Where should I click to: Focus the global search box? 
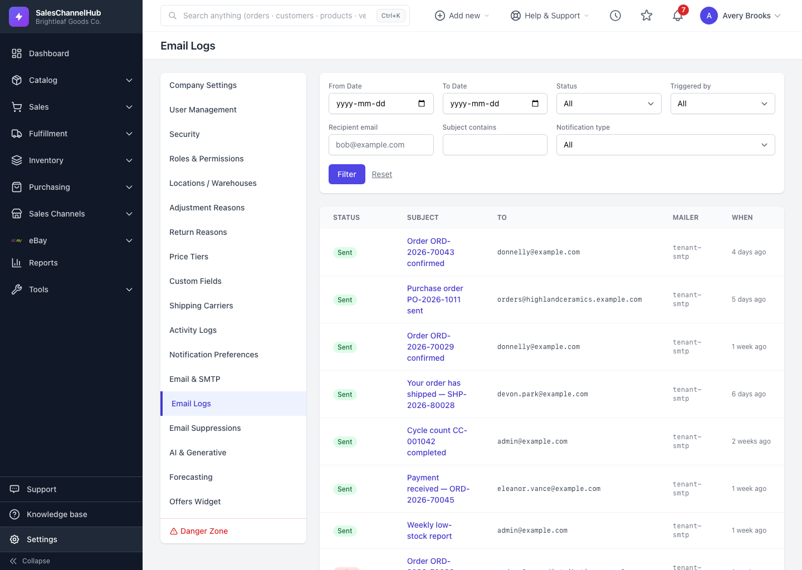(x=285, y=16)
